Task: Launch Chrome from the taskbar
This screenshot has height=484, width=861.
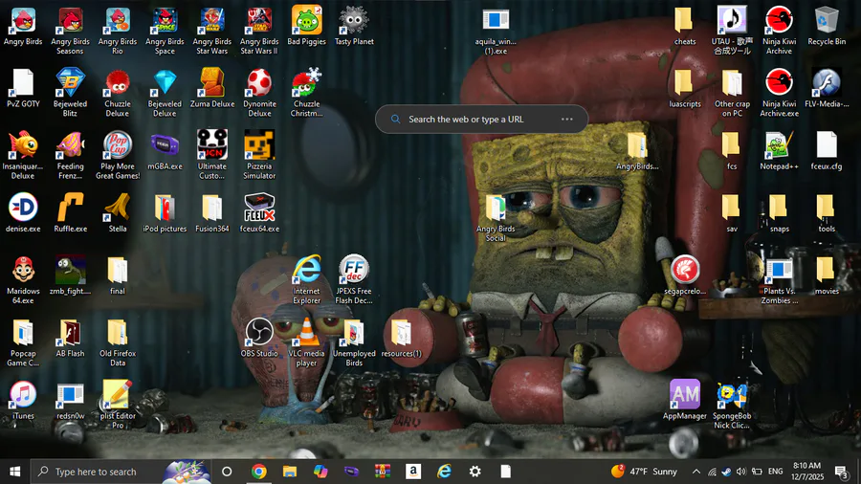Action: pos(258,472)
